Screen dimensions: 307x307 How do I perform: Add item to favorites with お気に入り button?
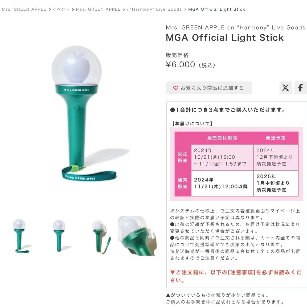209,88
